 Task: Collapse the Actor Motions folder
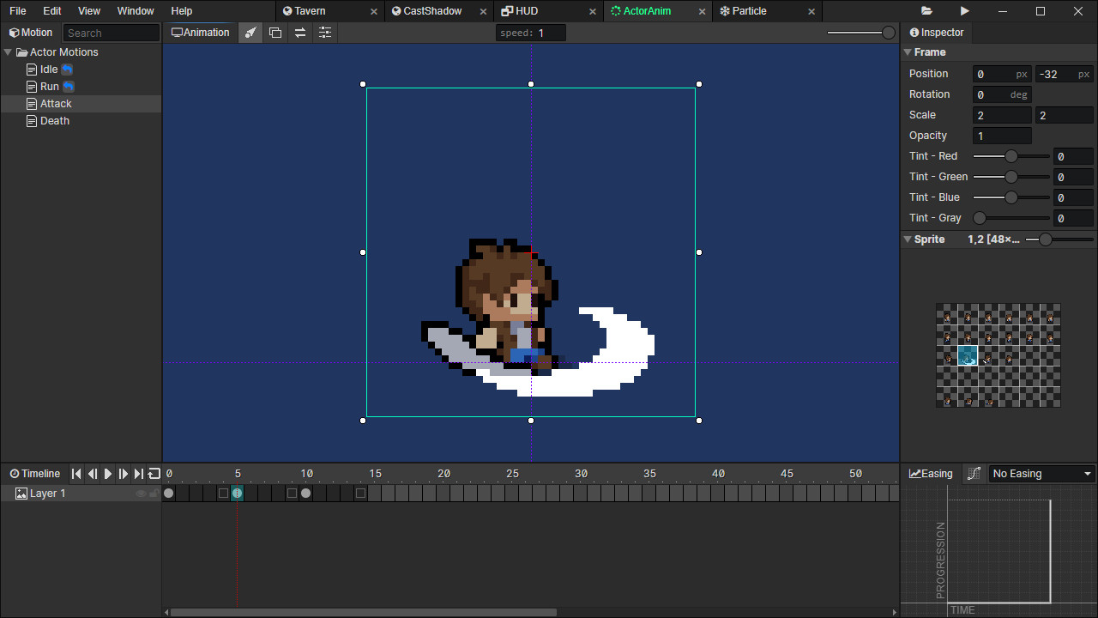(x=9, y=51)
